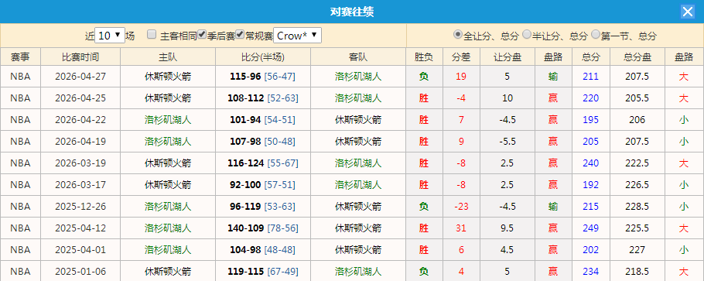Click the total score 249
Viewport: 704px width, 281px height.
point(590,228)
